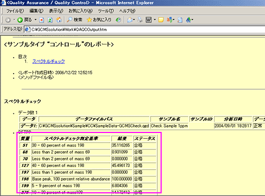Click the Research page-magnifier icon
The height and width of the screenshot is (196, 265).
pos(180,20)
